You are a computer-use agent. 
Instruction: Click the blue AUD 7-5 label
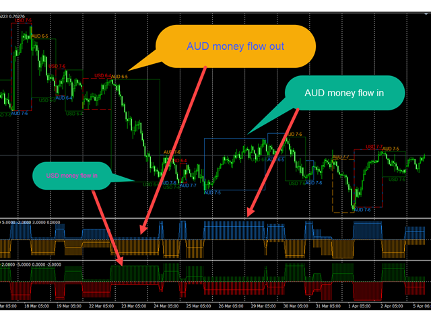pos(212,192)
